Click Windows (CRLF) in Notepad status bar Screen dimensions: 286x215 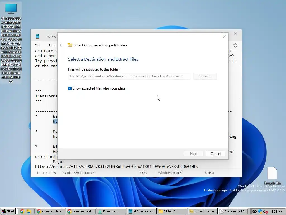(x=170, y=173)
